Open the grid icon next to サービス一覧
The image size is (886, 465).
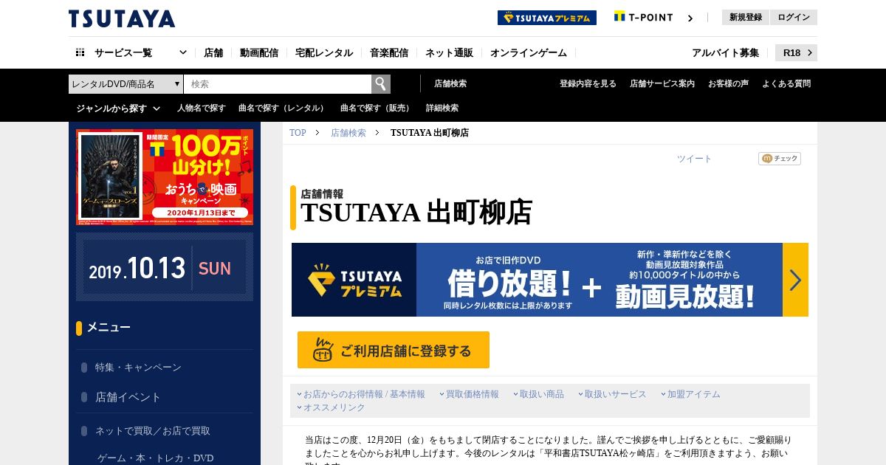[80, 52]
